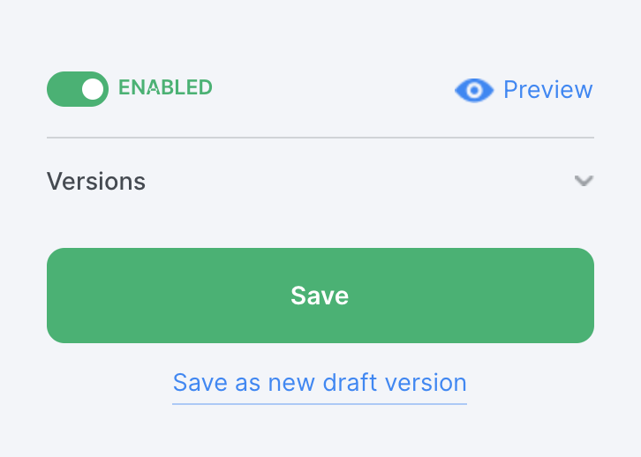
Task: Tap the small arrow right of Versions
Action: (x=583, y=181)
